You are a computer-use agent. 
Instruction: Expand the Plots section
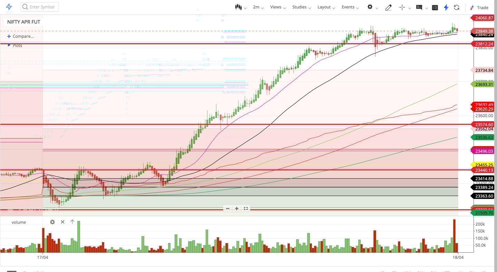(x=15, y=45)
